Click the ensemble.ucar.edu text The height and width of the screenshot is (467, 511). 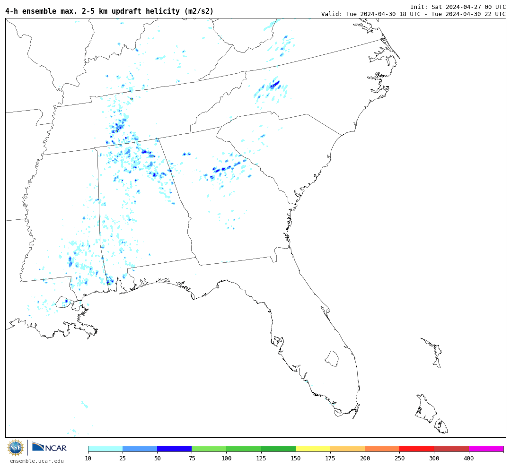[x=37, y=461]
